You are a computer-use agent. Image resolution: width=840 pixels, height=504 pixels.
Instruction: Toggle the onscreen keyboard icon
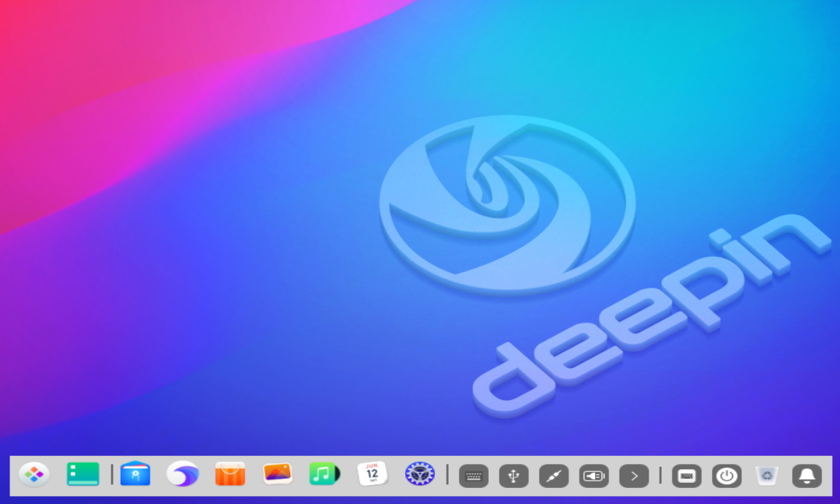687,476
